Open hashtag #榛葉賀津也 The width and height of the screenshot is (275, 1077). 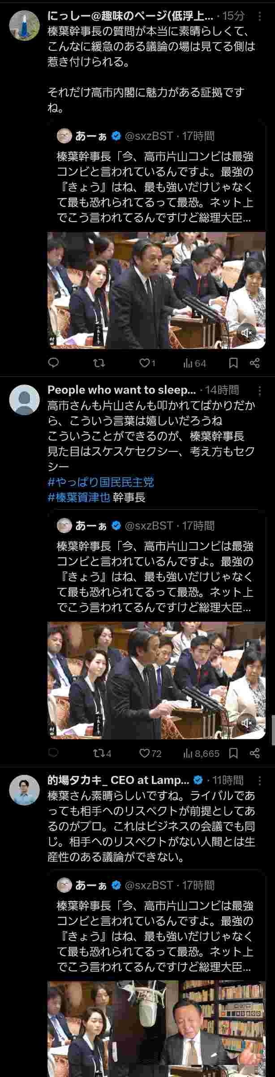pyautogui.click(x=79, y=497)
